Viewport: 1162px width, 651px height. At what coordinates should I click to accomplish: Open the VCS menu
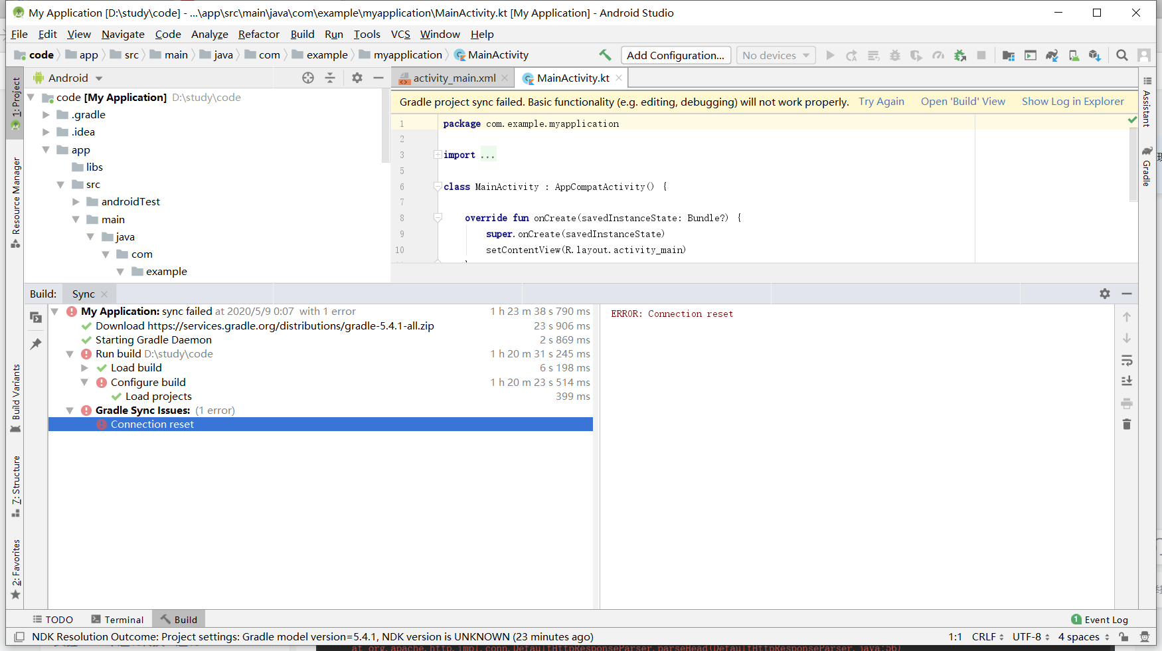coord(400,34)
